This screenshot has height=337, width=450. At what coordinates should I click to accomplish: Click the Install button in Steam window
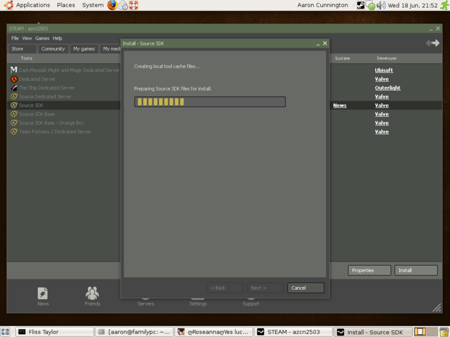416,270
